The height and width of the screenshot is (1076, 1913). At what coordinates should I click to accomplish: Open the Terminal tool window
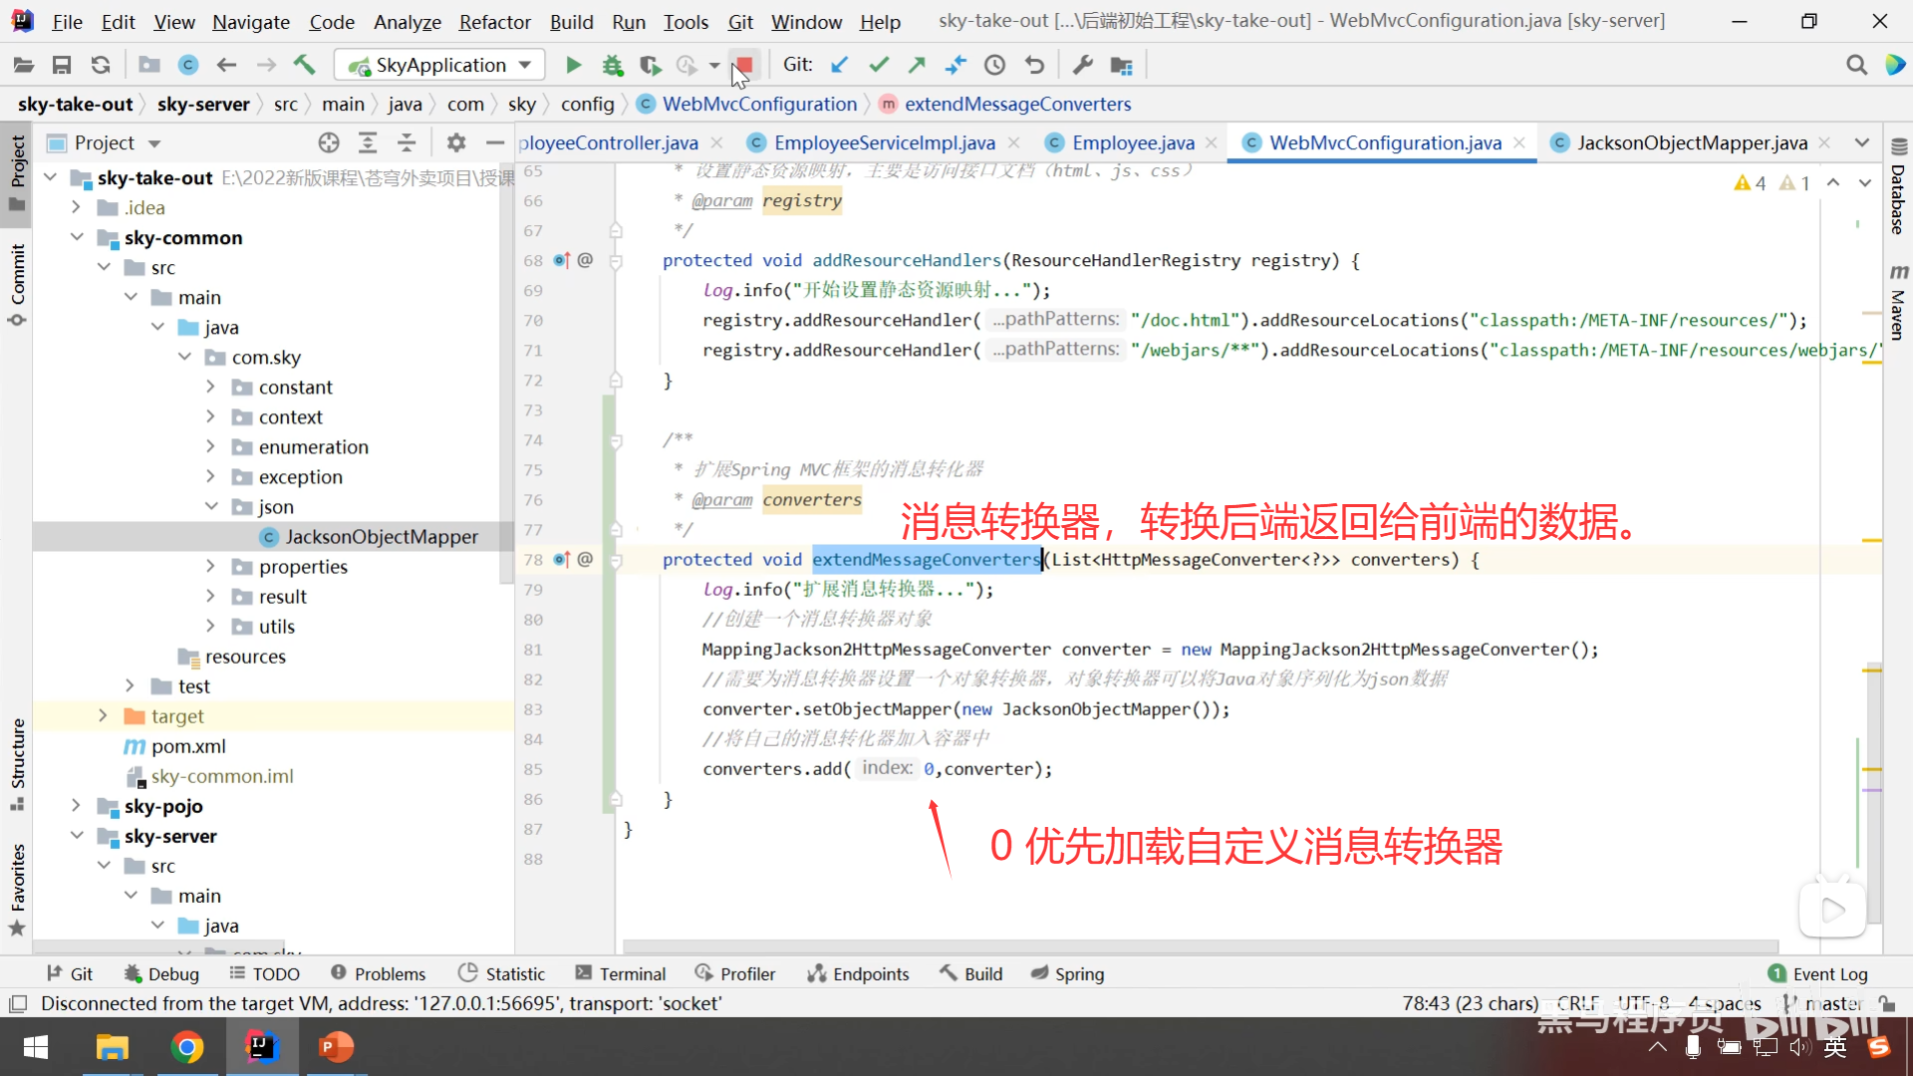click(x=620, y=974)
